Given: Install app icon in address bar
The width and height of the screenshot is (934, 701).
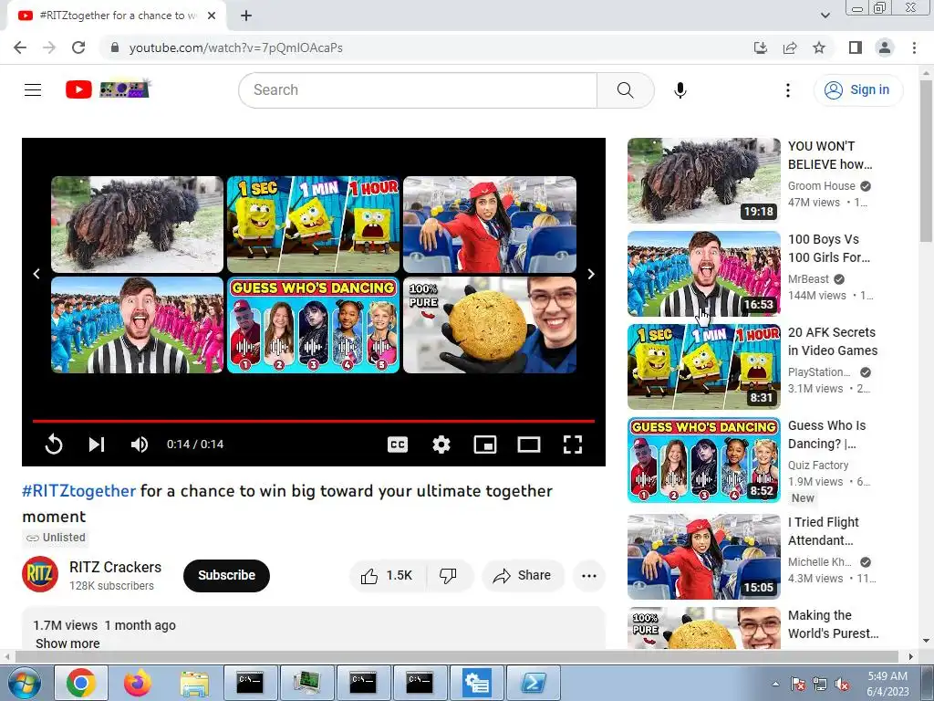Looking at the screenshot, I should tap(761, 47).
